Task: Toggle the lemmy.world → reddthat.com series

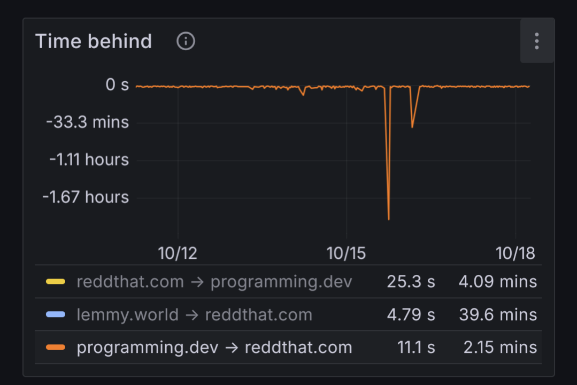Action: (194, 314)
